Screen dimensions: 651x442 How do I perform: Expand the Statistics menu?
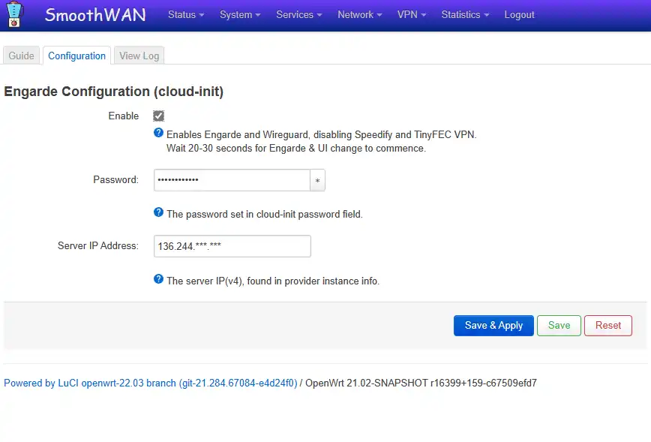[x=465, y=14]
